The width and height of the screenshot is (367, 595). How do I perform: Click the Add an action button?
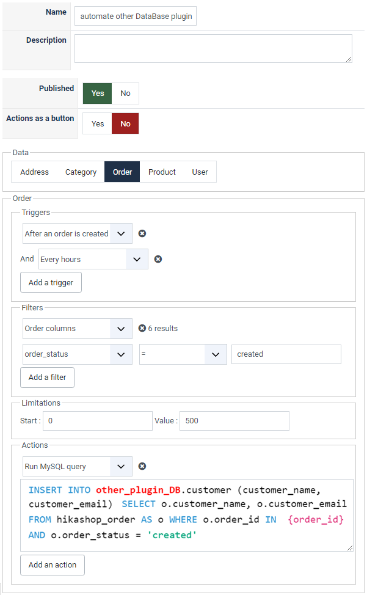click(x=53, y=565)
